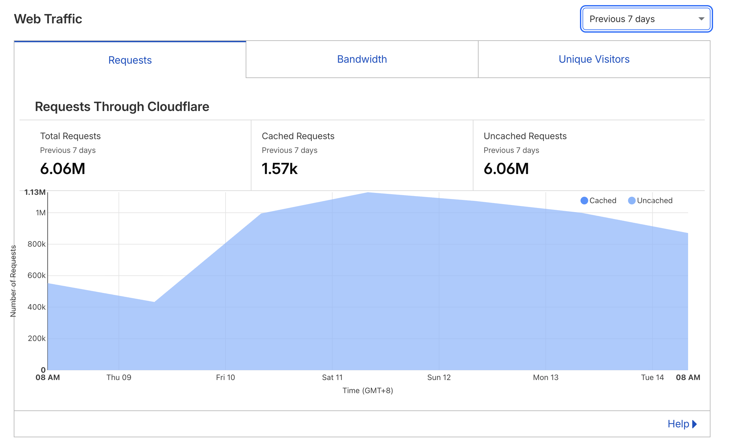Click the Sat 11 axis label
The height and width of the screenshot is (444, 730).
(332, 377)
